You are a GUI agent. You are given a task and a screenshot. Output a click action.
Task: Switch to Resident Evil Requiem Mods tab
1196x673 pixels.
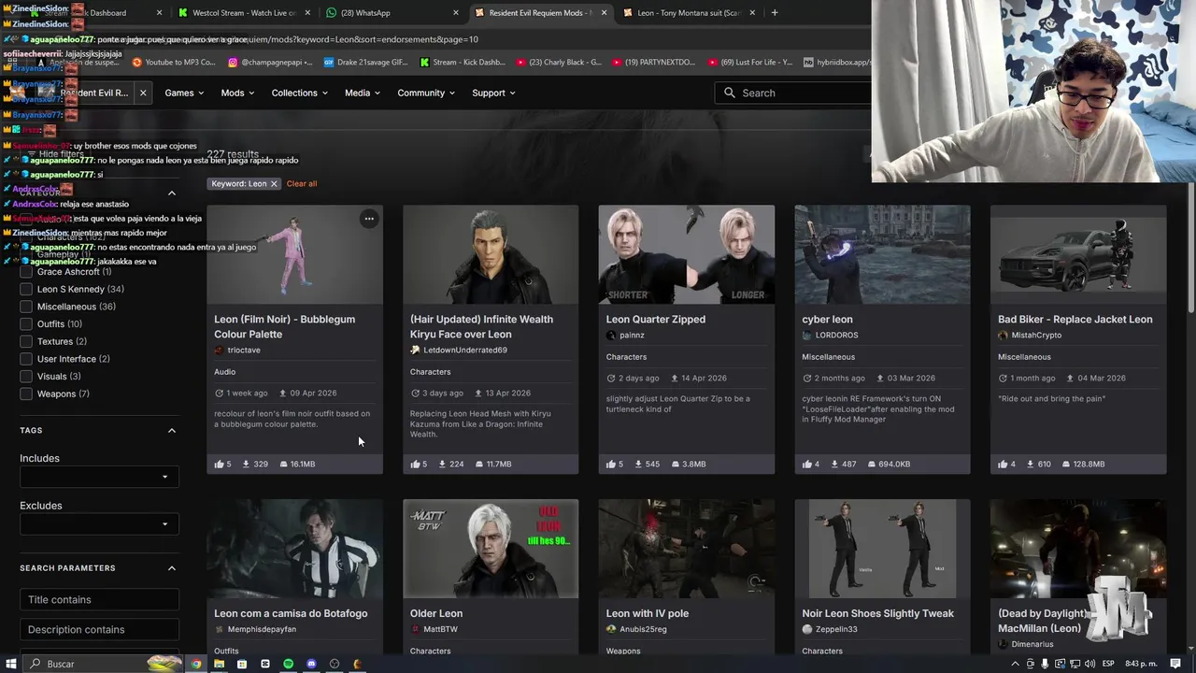click(540, 13)
